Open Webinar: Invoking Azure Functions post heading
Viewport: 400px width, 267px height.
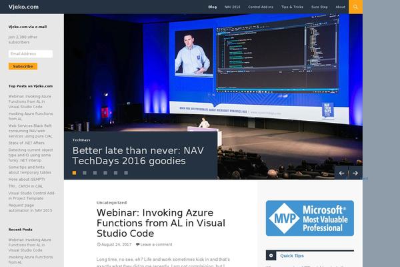(x=161, y=223)
